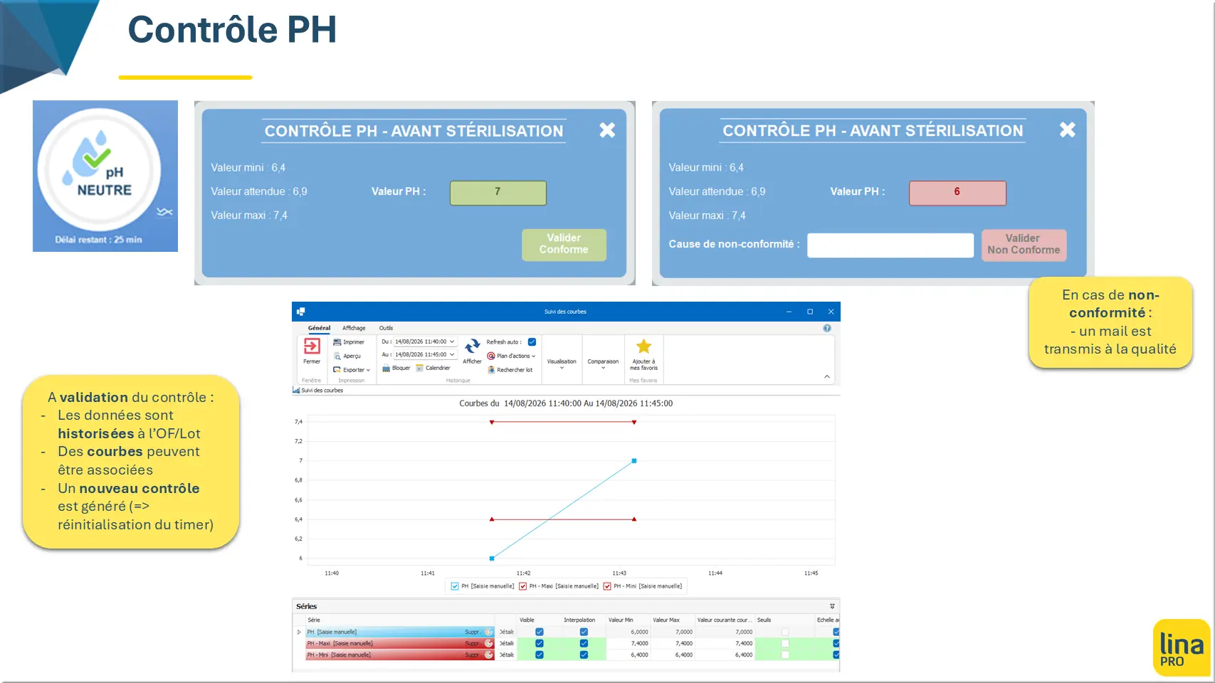This screenshot has width=1215, height=683.
Task: Click the Rechercher lot icon
Action: [x=490, y=370]
